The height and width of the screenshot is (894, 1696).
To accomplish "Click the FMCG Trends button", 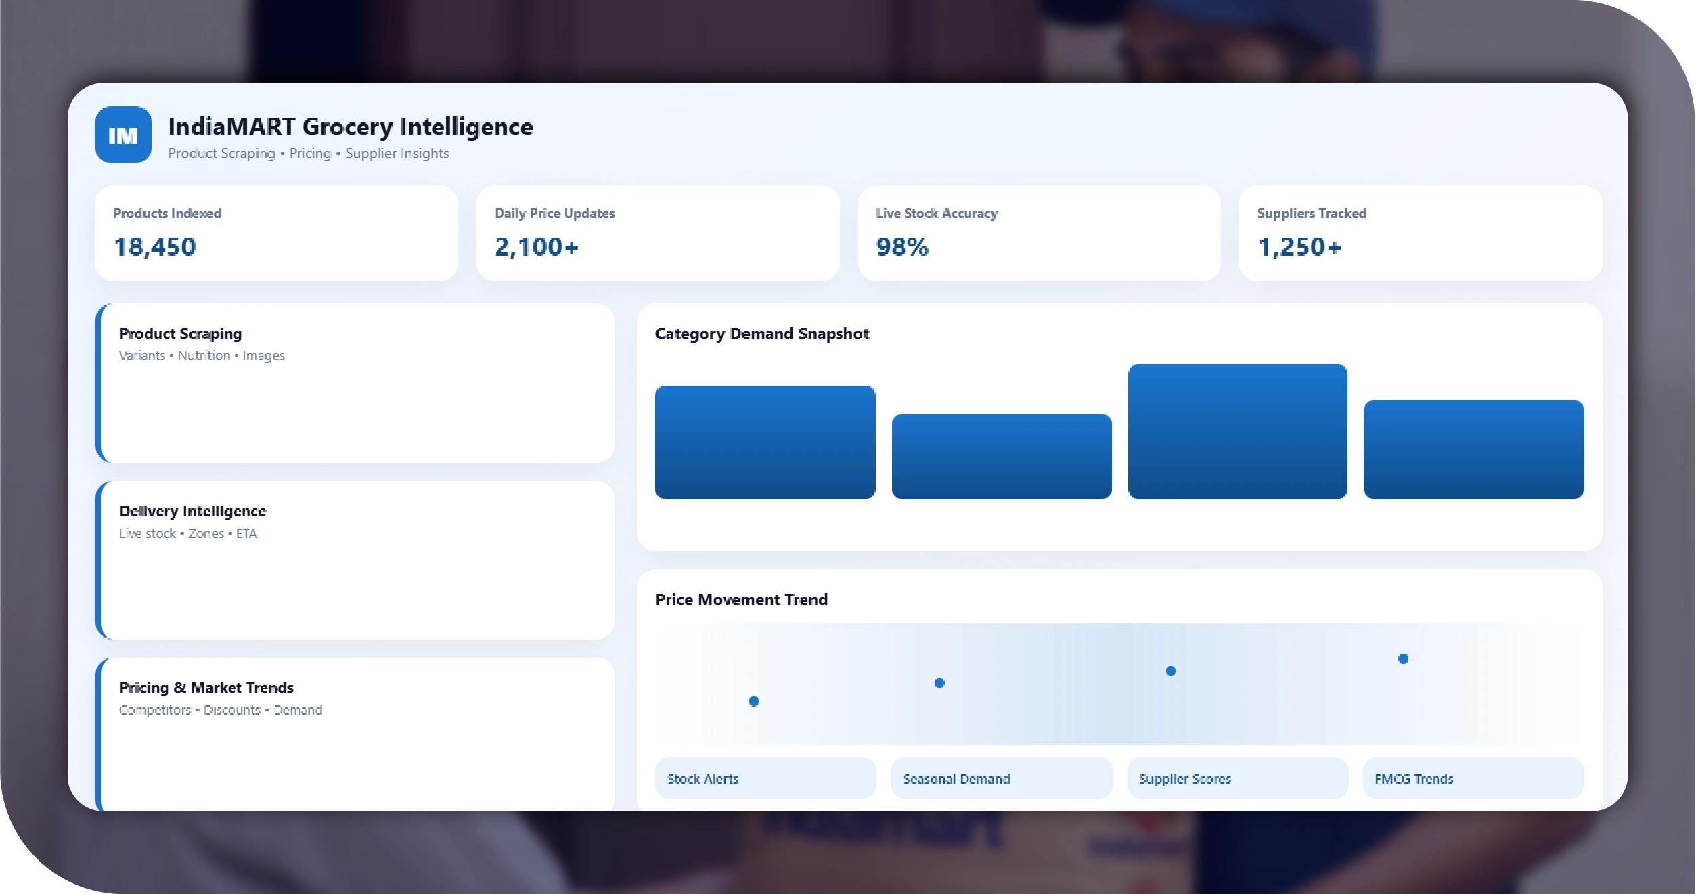I will 1472,778.
